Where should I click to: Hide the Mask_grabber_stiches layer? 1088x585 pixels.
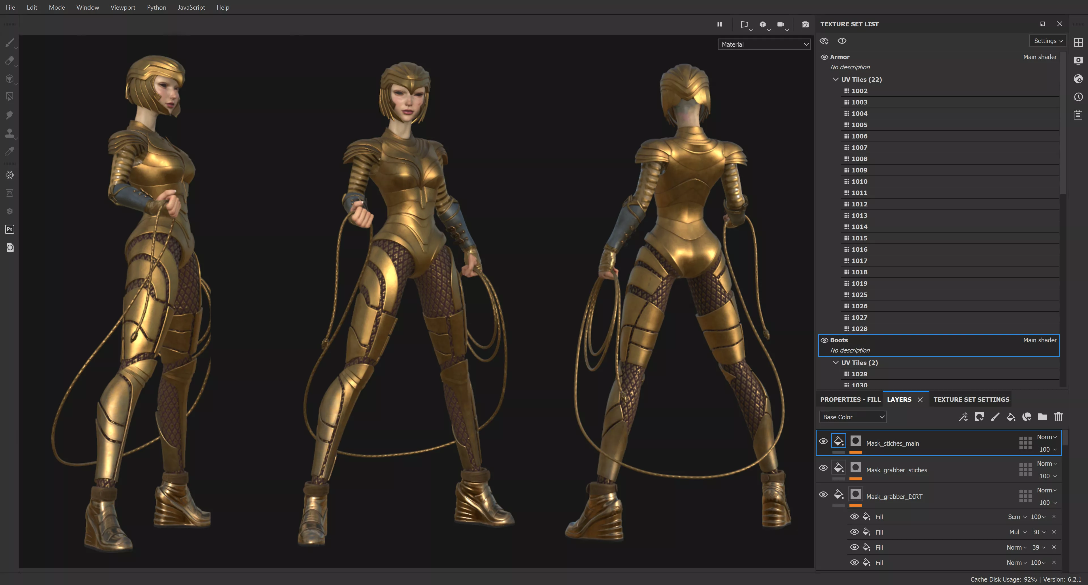[823, 468]
